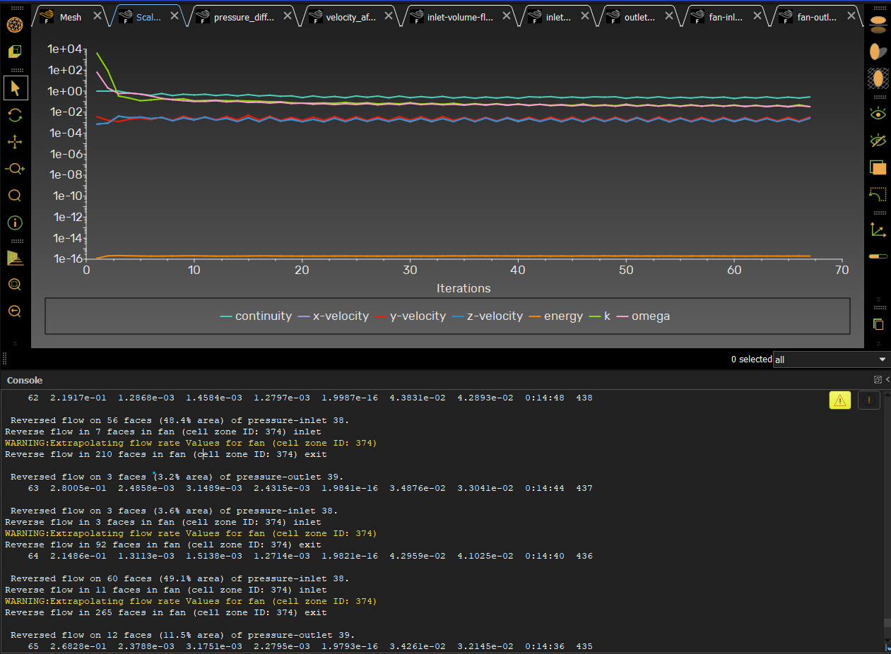This screenshot has height=654, width=891.
Task: Close the inlet-volume-fl tab
Action: 507,17
